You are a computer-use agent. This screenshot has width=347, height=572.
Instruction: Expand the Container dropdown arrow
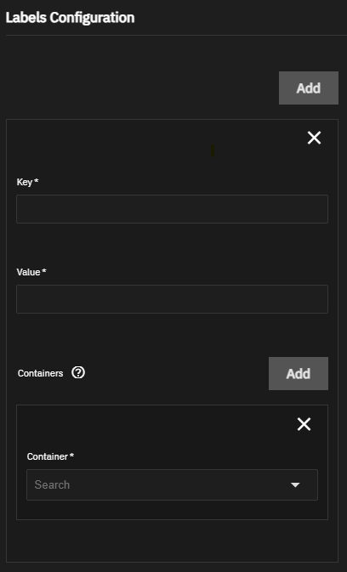[x=295, y=484]
